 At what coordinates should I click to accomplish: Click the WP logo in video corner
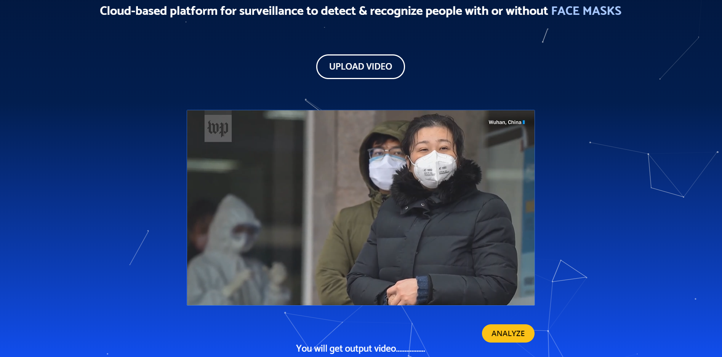218,128
